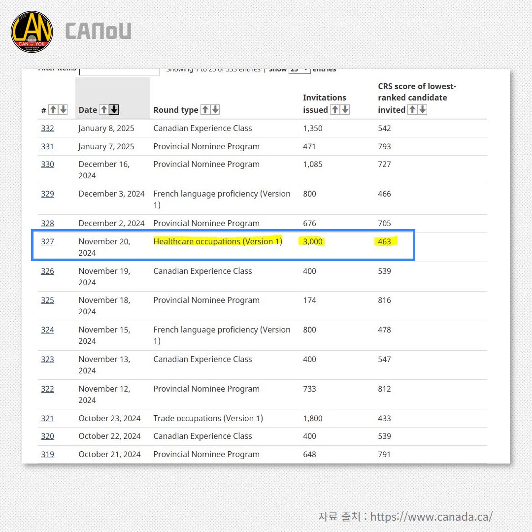This screenshot has height=532, width=532.
Task: Open round 332 link
Action: tap(47, 128)
